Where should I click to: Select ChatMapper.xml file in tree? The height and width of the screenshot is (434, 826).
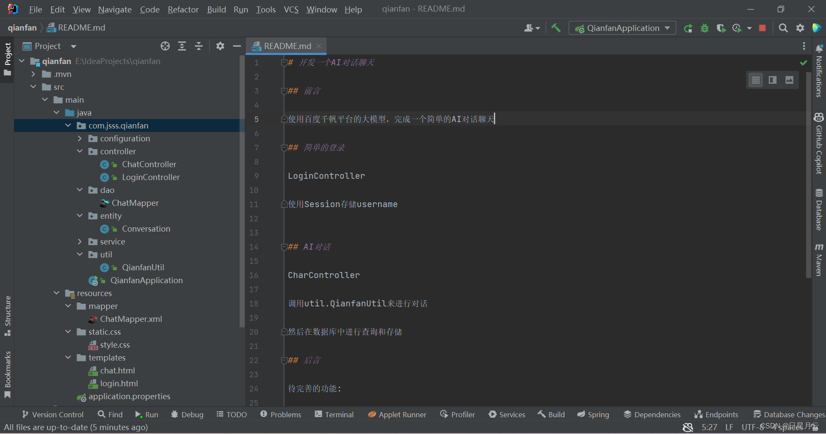tap(131, 319)
